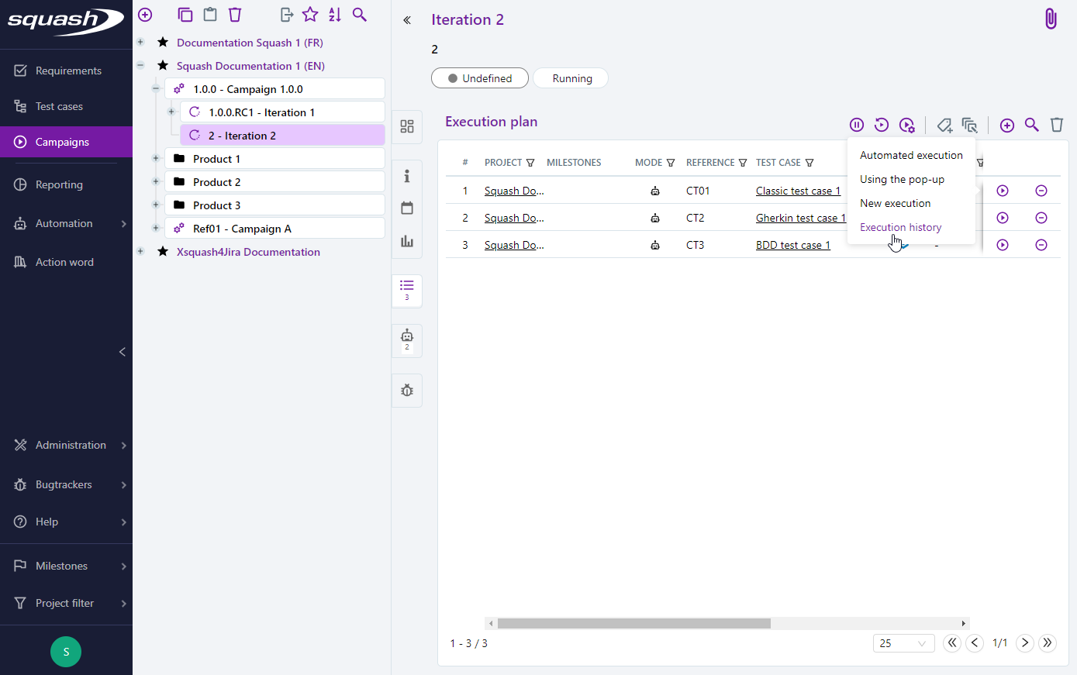1077x675 pixels.
Task: Click the attachments paperclip icon
Action: pyautogui.click(x=1050, y=19)
